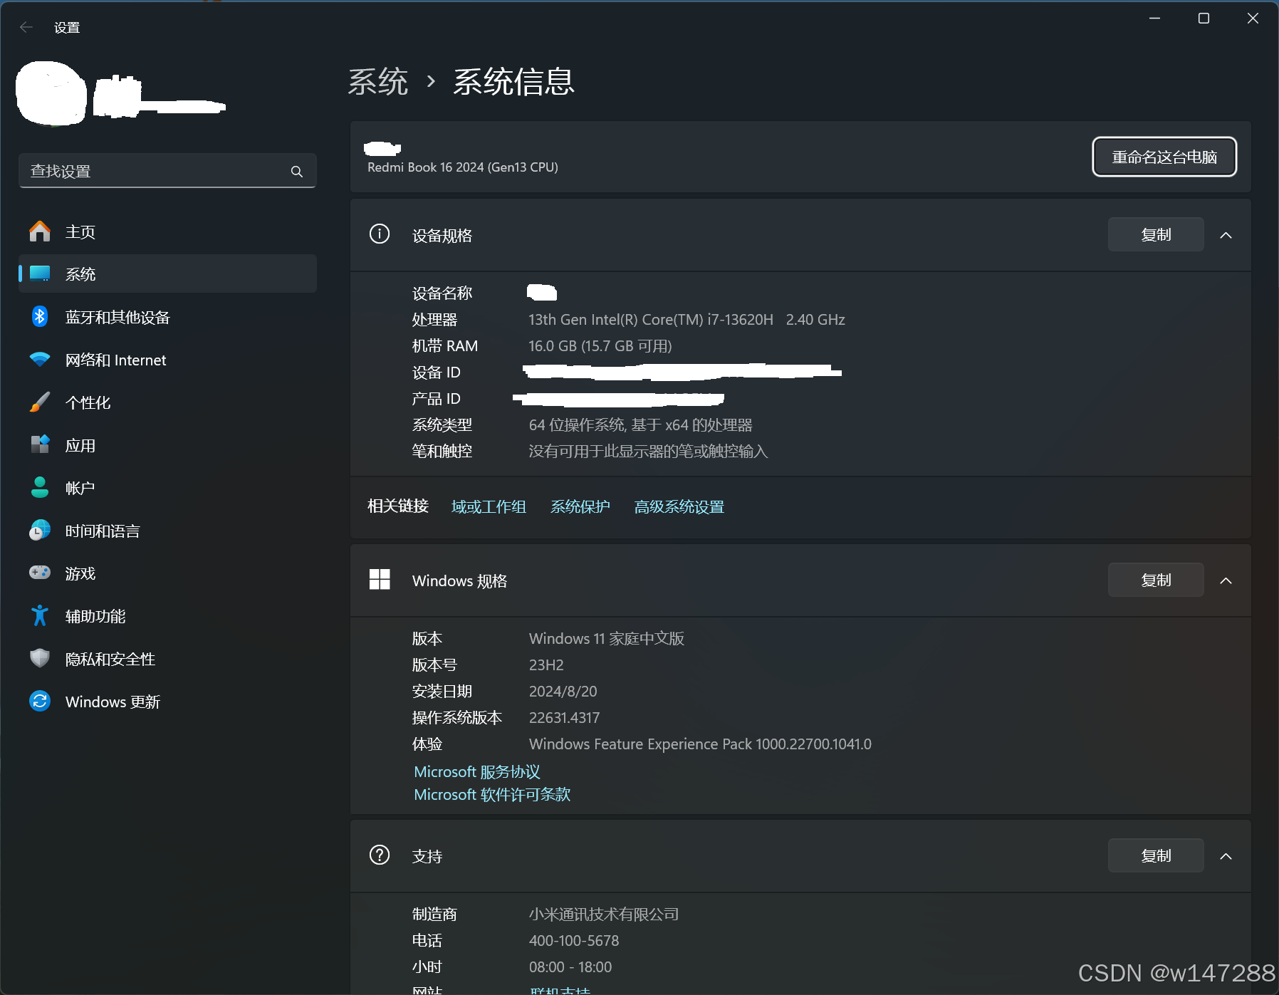Screen dimensions: 1279x995
Task: Open 网络和 Internet settings
Action: coord(167,360)
